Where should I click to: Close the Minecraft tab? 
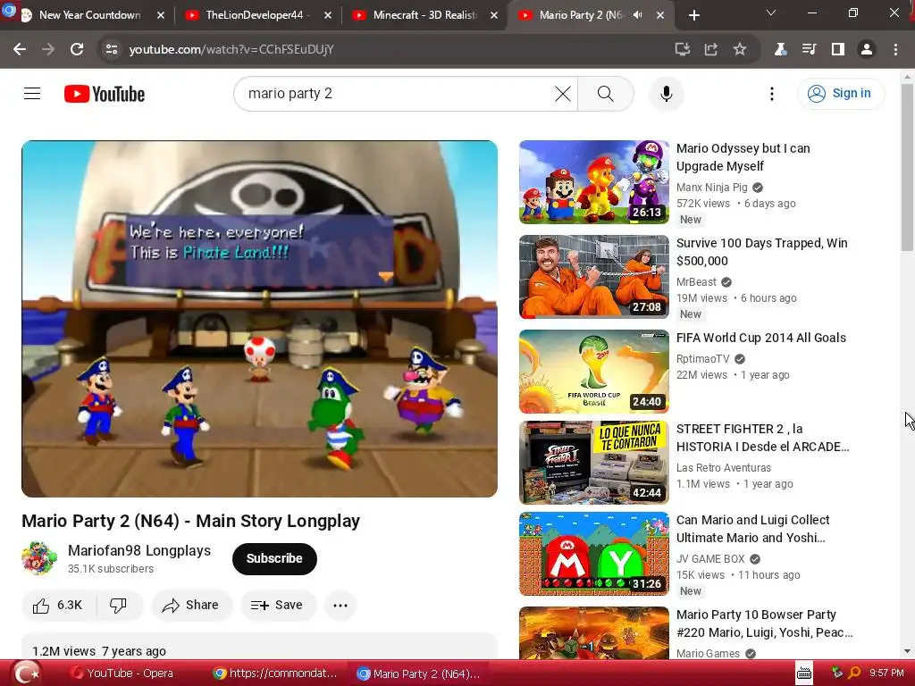pos(493,15)
